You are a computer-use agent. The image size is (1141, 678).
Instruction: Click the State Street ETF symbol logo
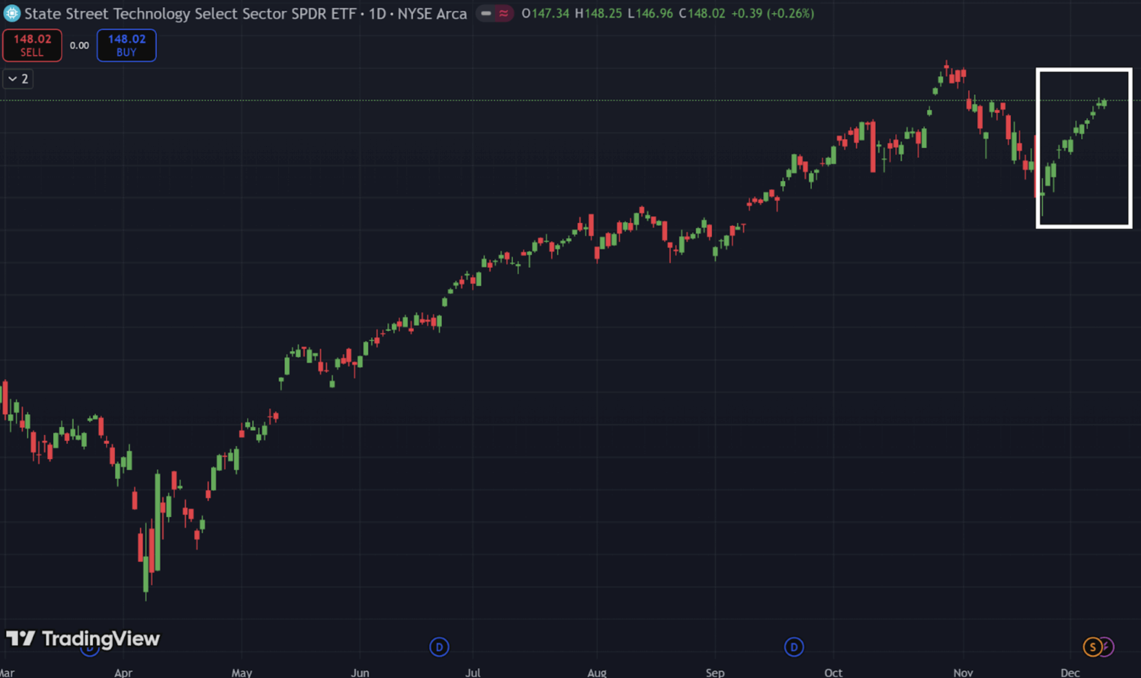pyautogui.click(x=11, y=13)
